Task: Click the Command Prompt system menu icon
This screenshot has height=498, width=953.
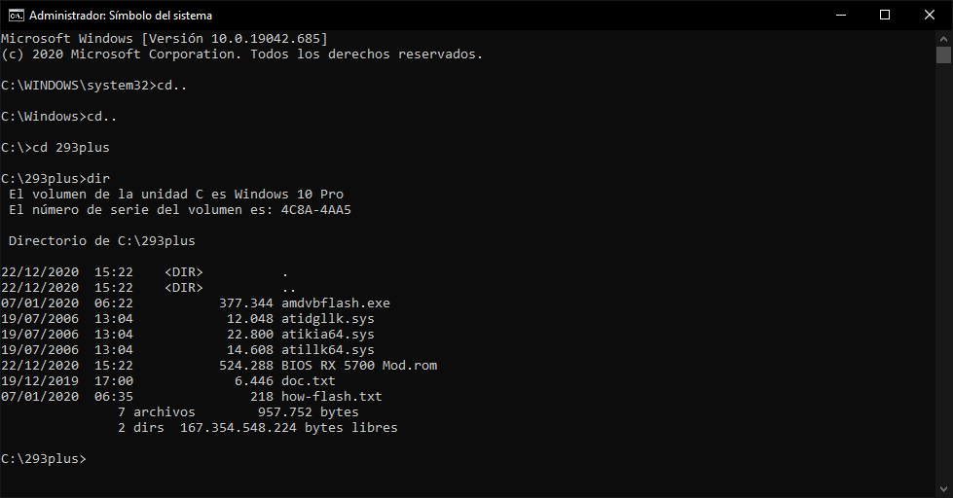Action: [16, 16]
